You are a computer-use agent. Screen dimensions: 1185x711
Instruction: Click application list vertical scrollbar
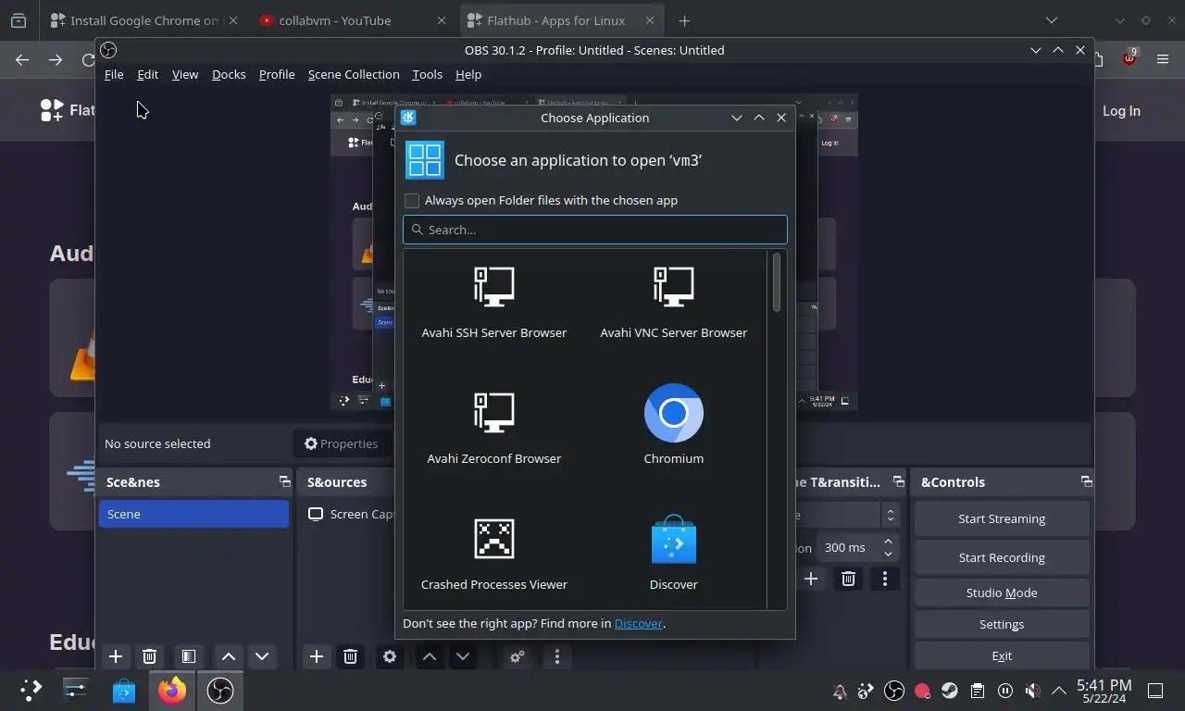[777, 282]
